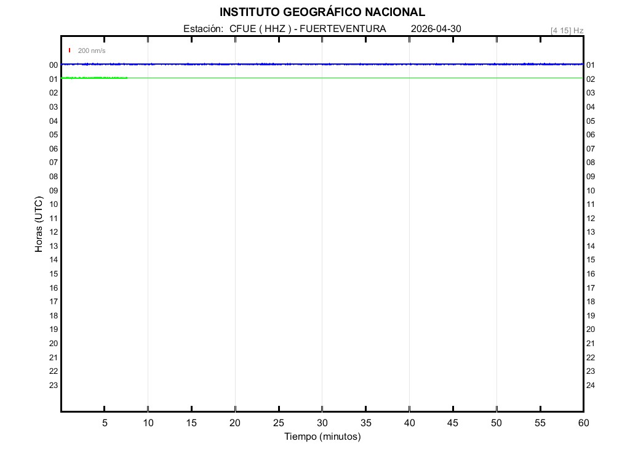Click the [4 15] Hz filter label
The image size is (630, 473).
coord(567,30)
